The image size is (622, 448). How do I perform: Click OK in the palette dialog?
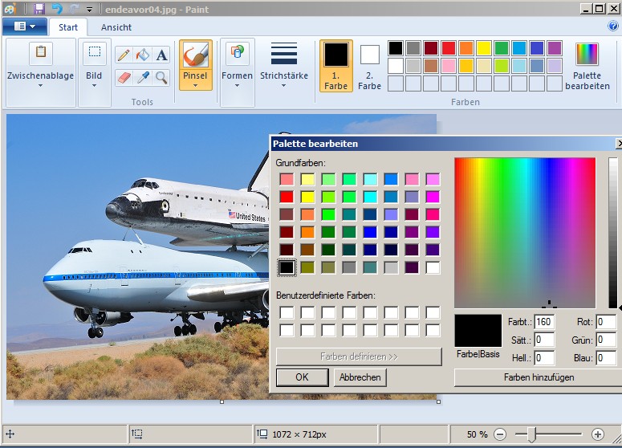[302, 377]
